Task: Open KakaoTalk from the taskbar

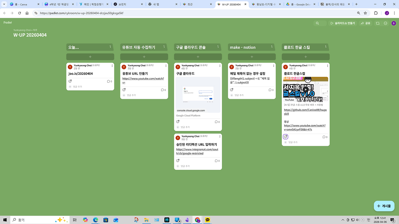Action: point(207,220)
